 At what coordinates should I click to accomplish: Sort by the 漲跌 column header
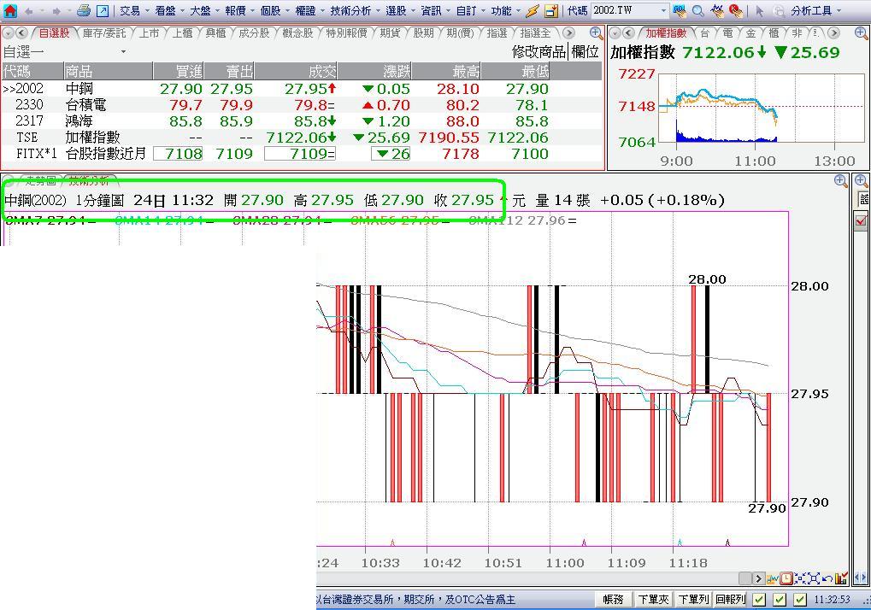[x=375, y=71]
